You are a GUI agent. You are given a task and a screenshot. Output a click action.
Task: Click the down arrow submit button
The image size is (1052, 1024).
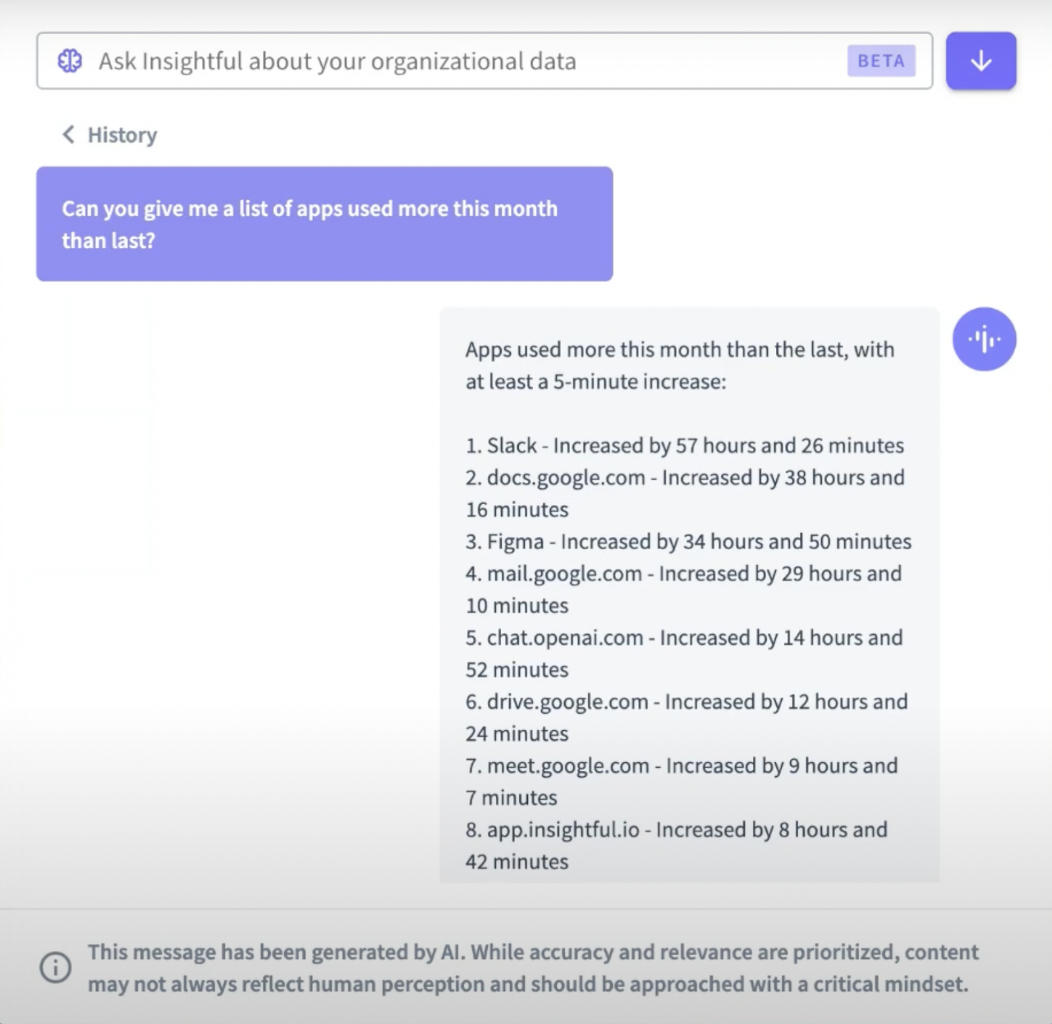click(x=981, y=60)
